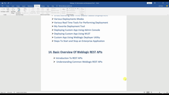Select Print Layout view icon
The height and width of the screenshot is (95, 169).
tap(148, 92)
